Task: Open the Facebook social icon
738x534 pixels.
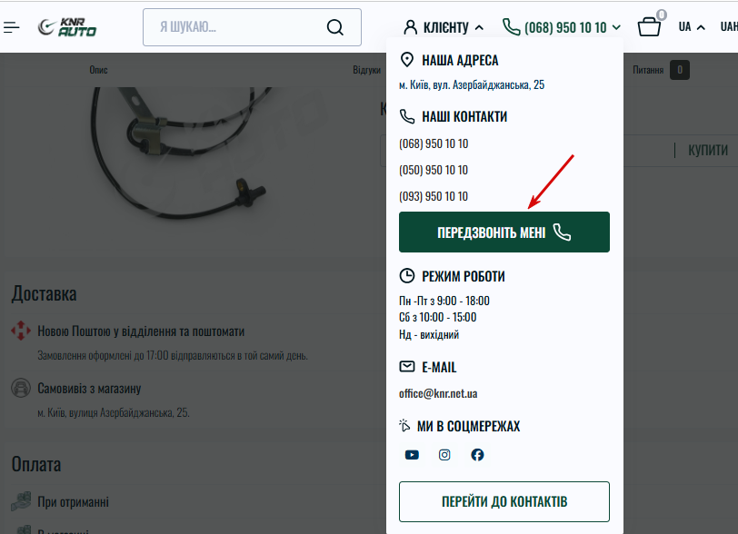Action: click(477, 455)
